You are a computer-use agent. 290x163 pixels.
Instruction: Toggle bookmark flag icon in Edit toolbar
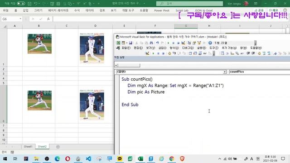click(275, 53)
